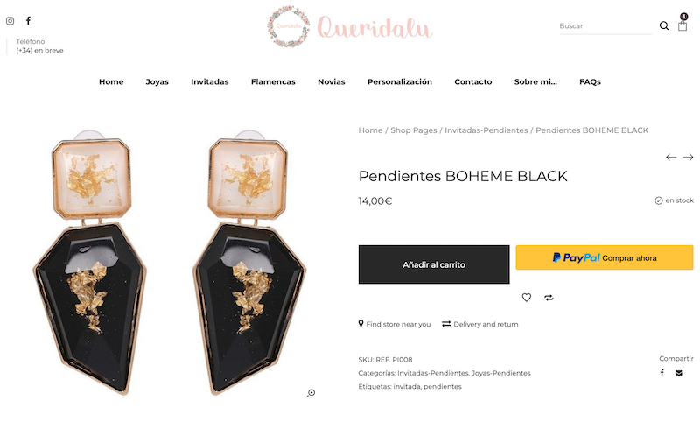Open the Instagram profile icon
Viewport: 700px width, 436px height.
10,20
